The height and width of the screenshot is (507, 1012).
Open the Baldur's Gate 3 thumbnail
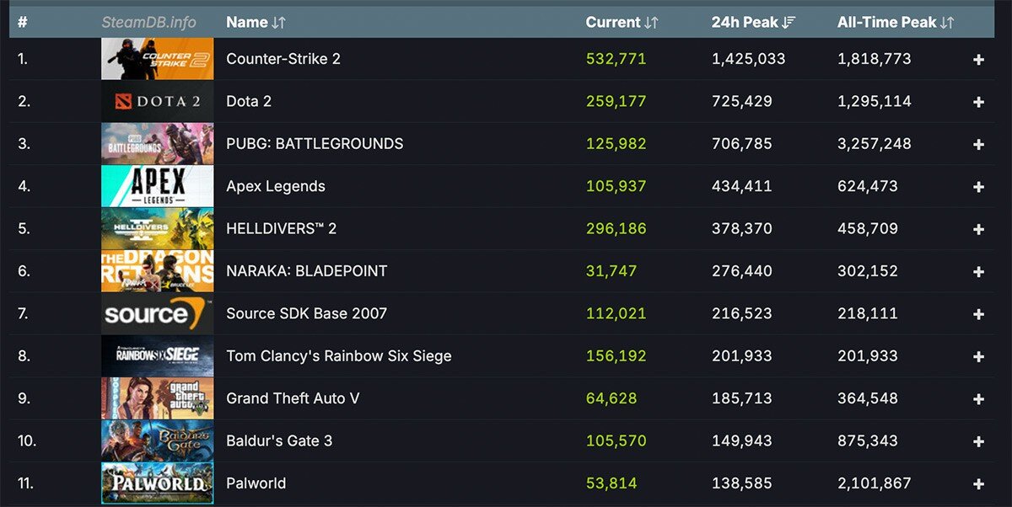[158, 440]
